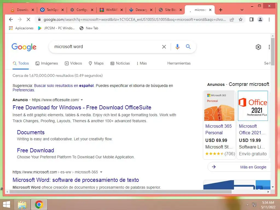Open the Preferencias link
The height and width of the screenshot is (210, 280).
(x=24, y=90)
